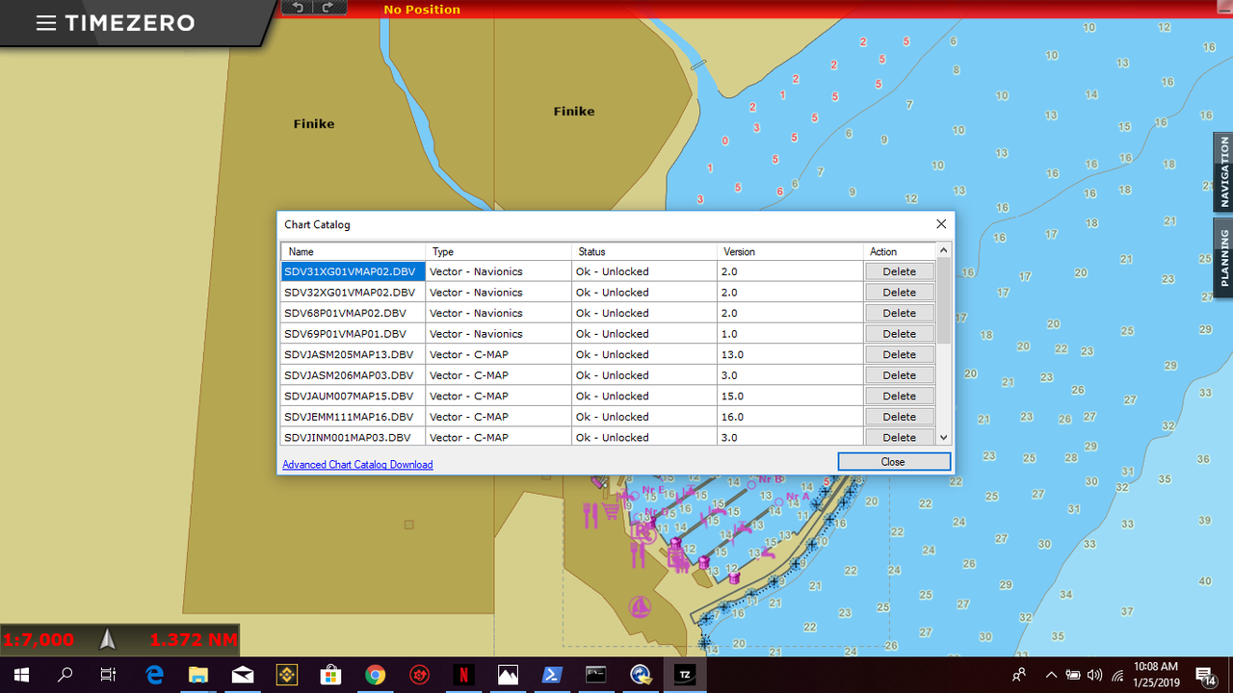The image size is (1233, 693).
Task: Open the Netflix app from taskbar
Action: [x=463, y=675]
